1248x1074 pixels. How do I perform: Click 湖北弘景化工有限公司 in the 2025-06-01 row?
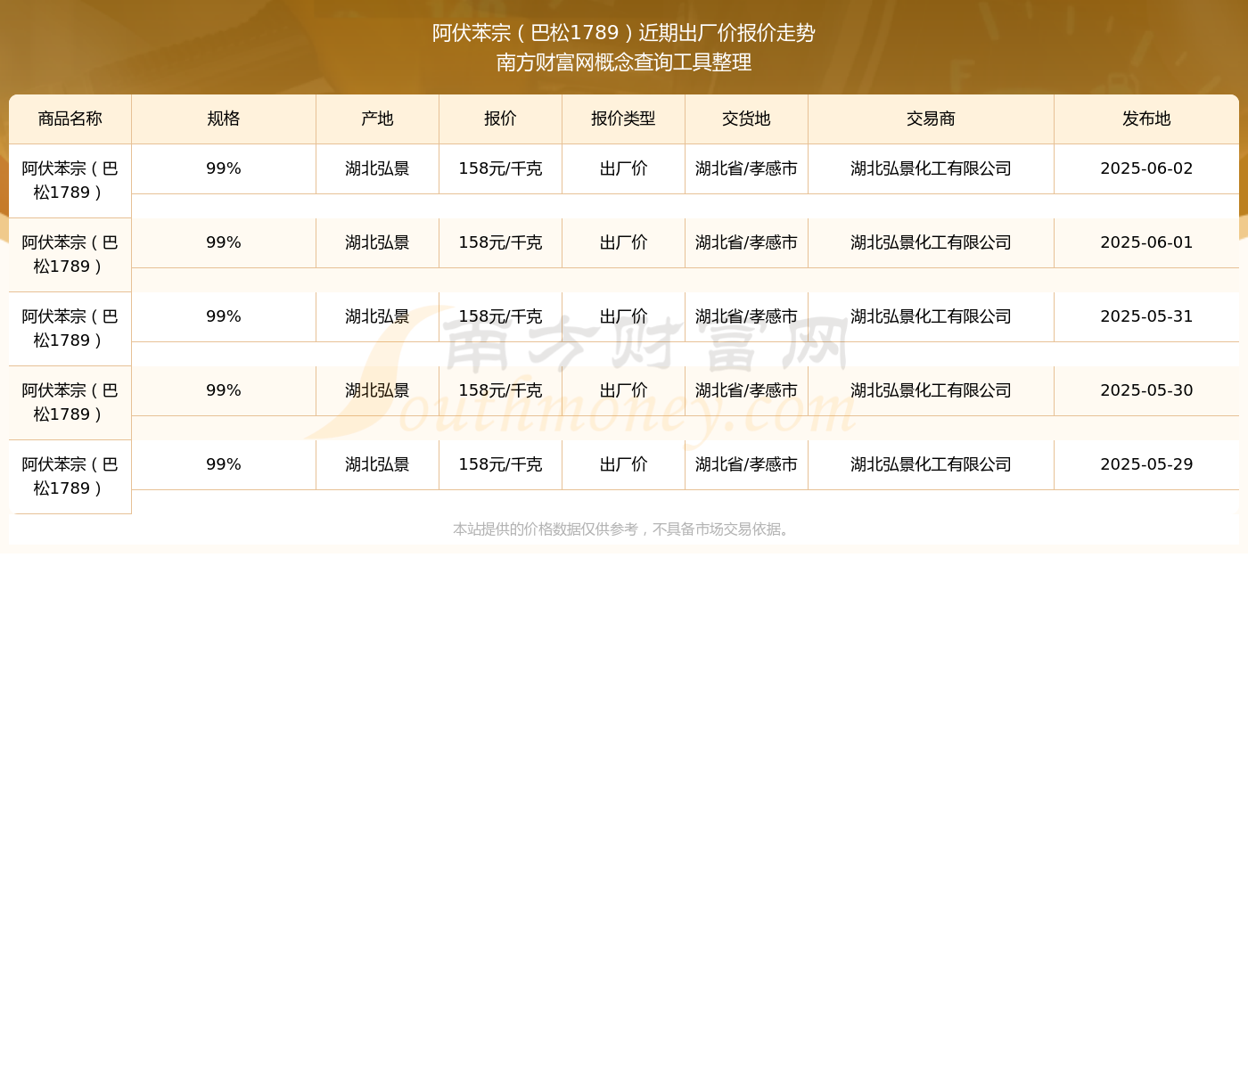[x=931, y=242]
